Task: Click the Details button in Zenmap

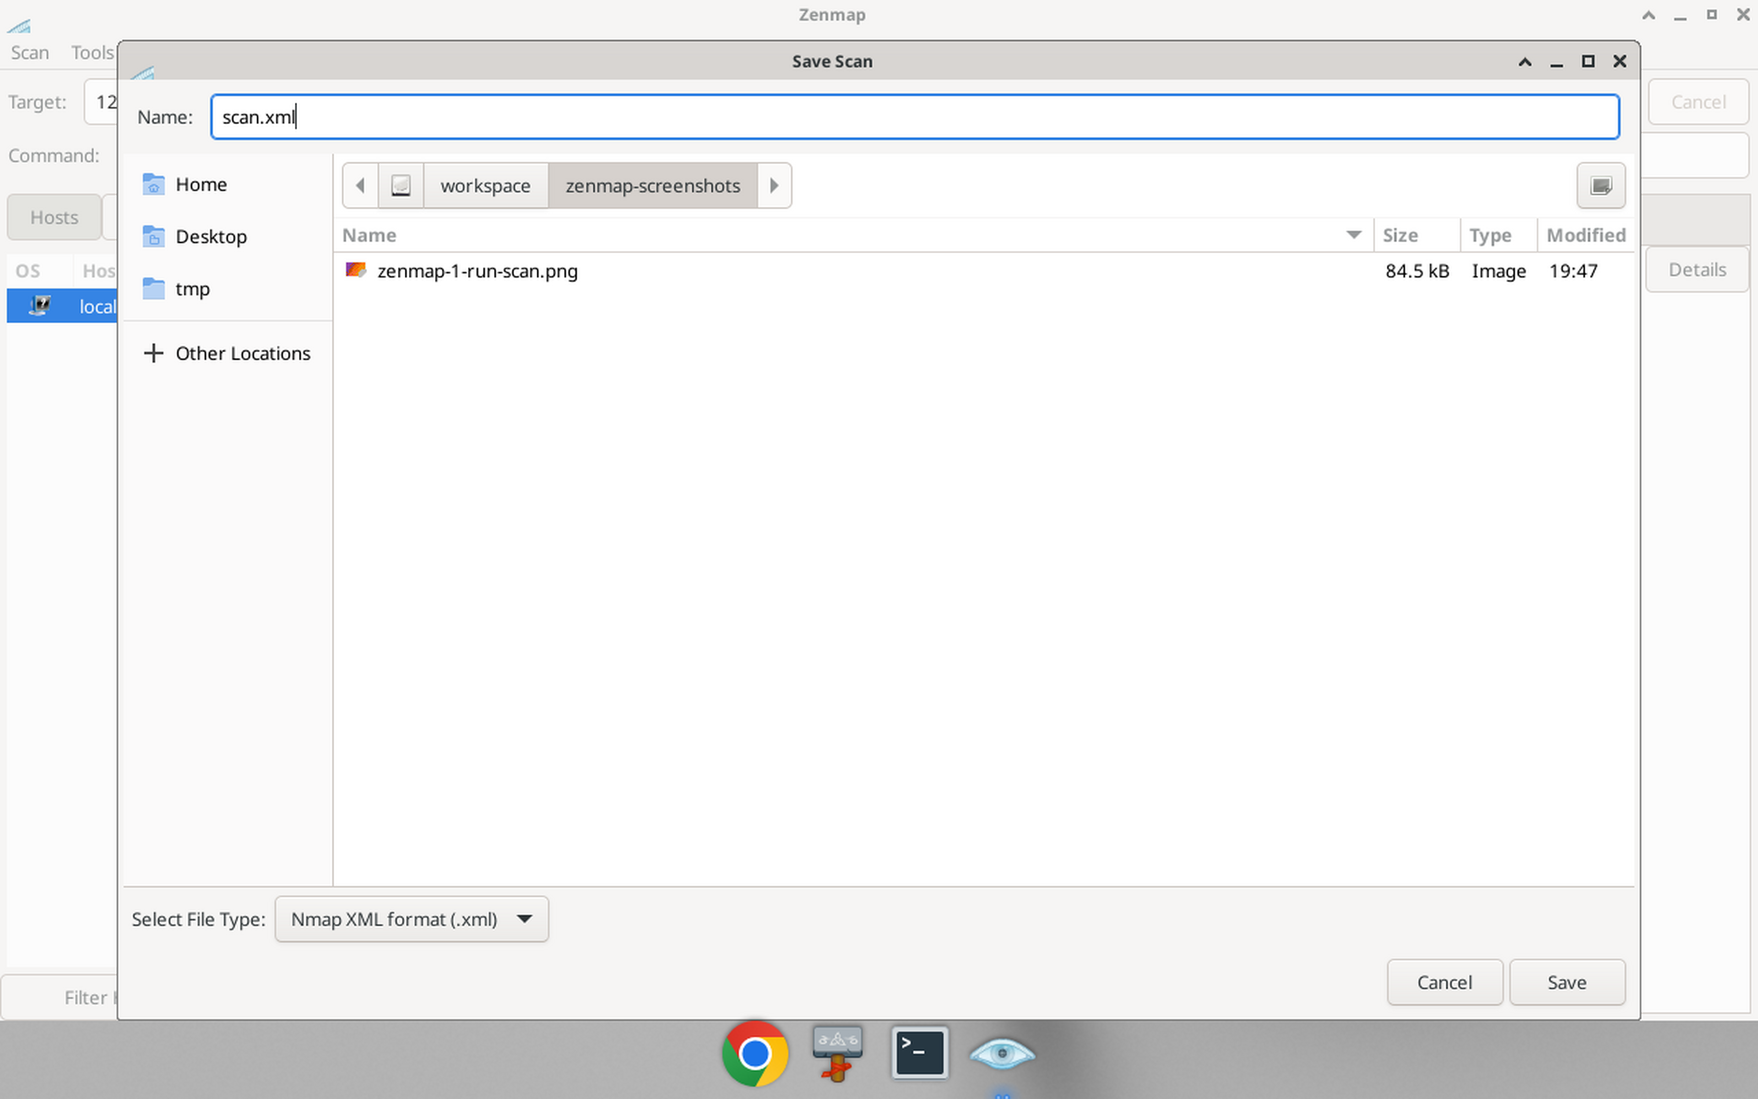Action: point(1697,270)
